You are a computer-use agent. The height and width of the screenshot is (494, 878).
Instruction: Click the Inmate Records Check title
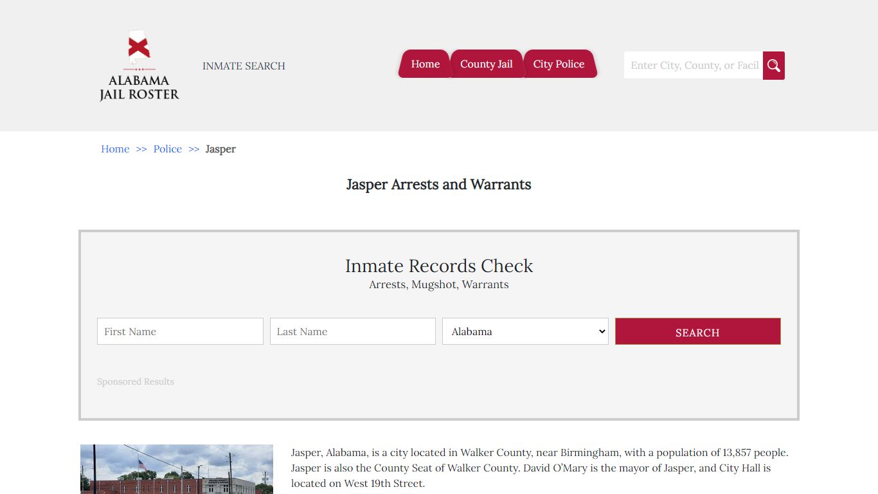click(439, 266)
